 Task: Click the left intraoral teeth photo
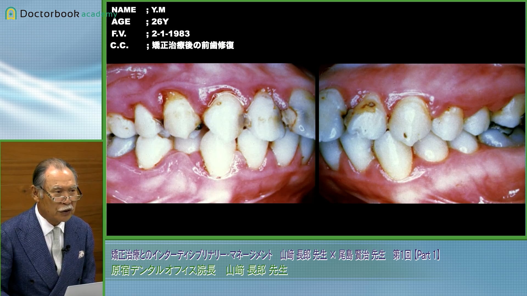pos(211,133)
